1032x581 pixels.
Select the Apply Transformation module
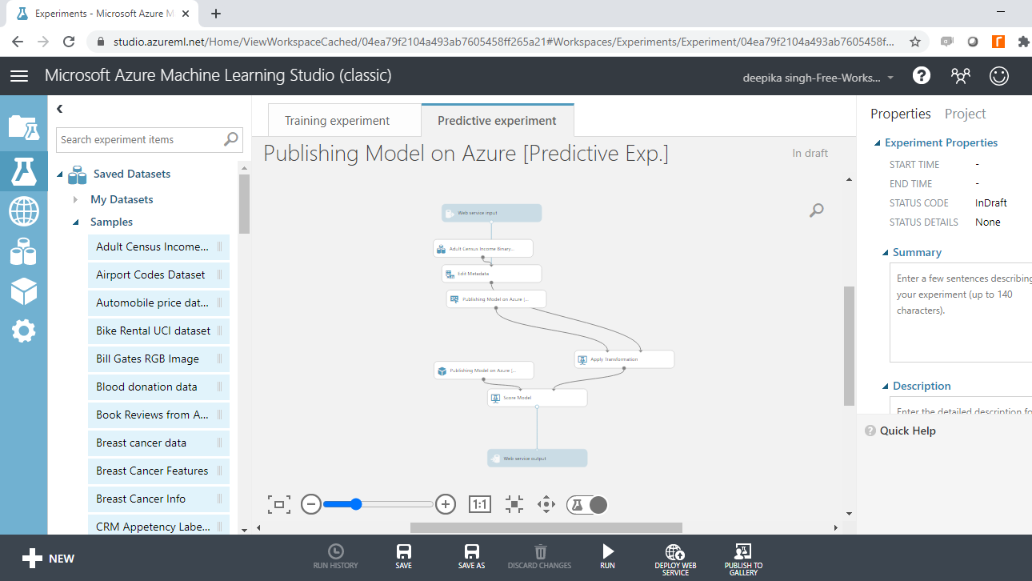pyautogui.click(x=624, y=359)
